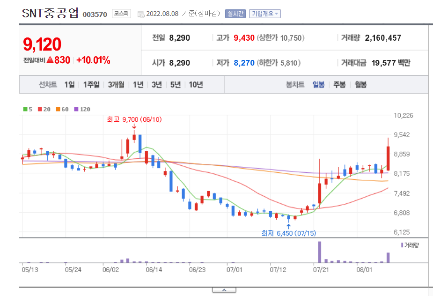Click the SNT중공업 stock title
Image resolution: width=433 pixels, height=296 pixels.
[x=50, y=13]
